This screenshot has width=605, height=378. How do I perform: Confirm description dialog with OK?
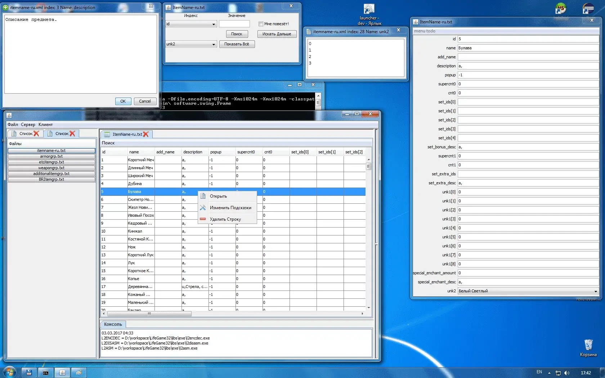click(123, 101)
